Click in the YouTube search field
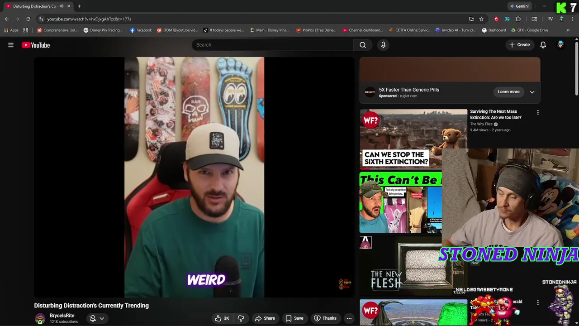 pyautogui.click(x=273, y=45)
